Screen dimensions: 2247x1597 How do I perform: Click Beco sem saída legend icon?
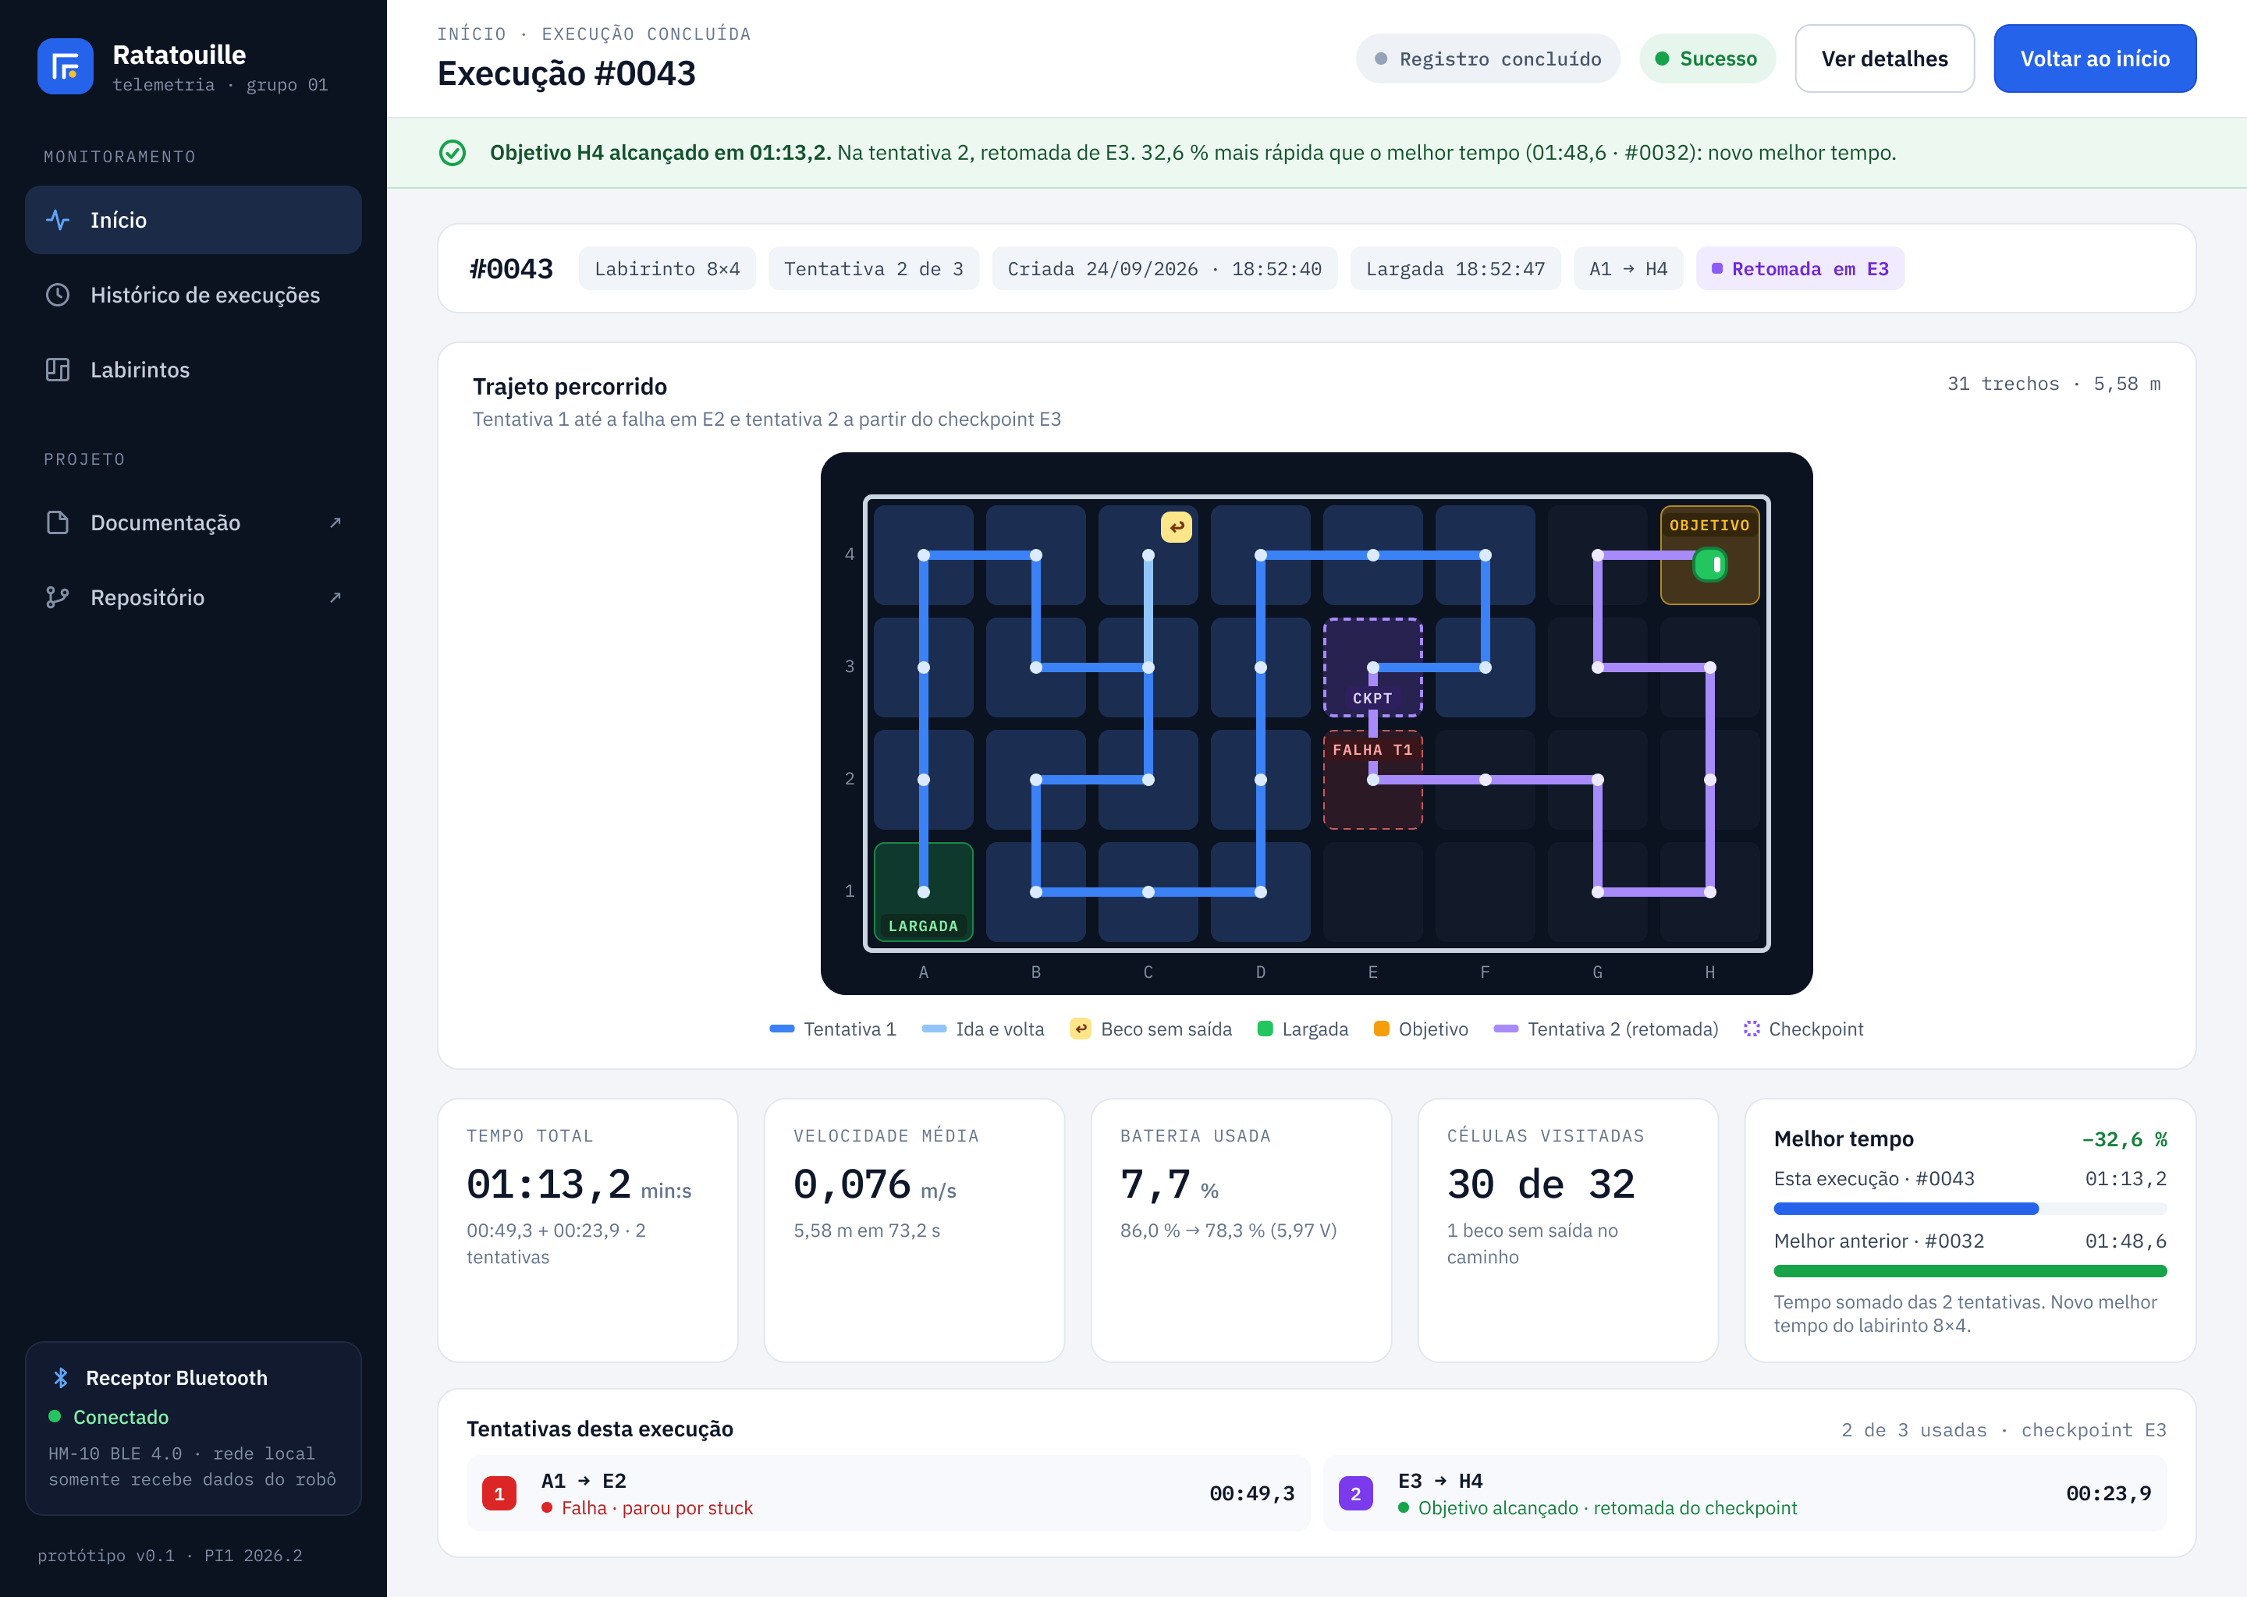tap(1081, 1029)
